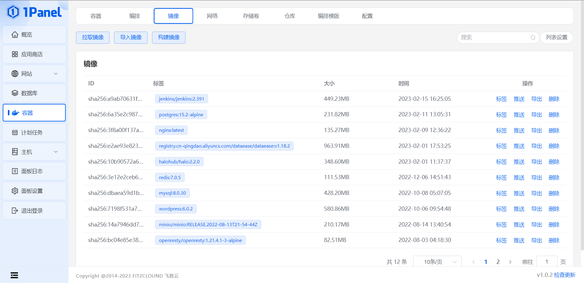
Task: Click 标签 for jenkins/jenkins:2.391 row
Action: [x=502, y=99]
